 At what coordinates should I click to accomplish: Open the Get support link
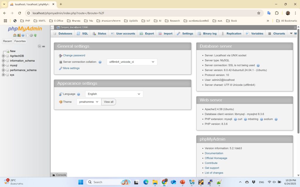pyautogui.click(x=212, y=168)
